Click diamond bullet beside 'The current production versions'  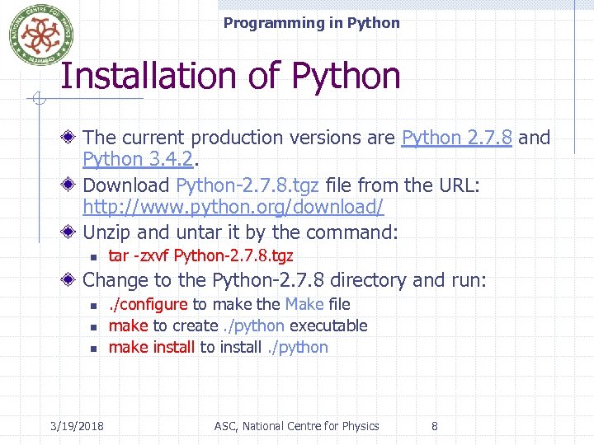tap(68, 137)
